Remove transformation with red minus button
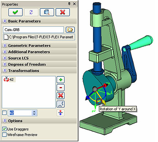Image resolution: width=158 pixels, height=142 pixels. 61,87
